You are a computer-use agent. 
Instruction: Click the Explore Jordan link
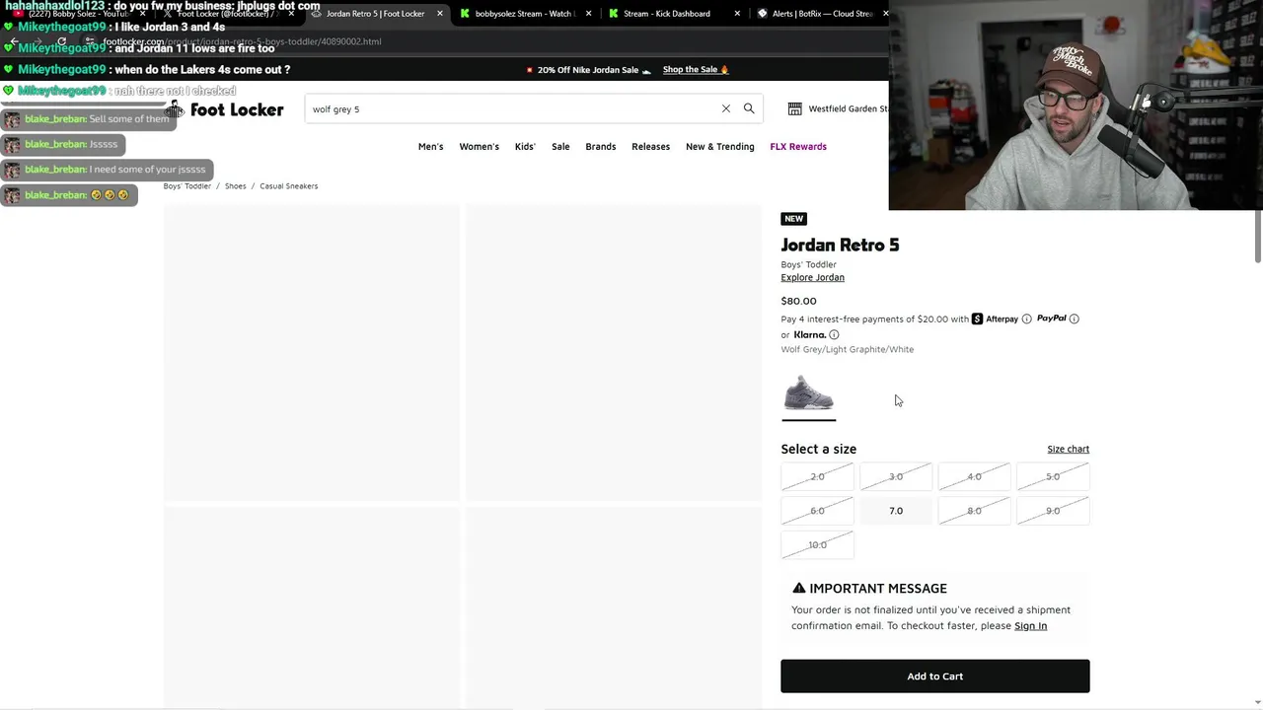[812, 278]
